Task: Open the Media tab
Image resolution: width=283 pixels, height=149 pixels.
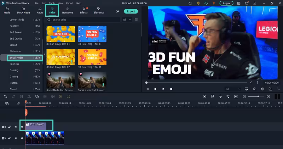Action: [7, 11]
